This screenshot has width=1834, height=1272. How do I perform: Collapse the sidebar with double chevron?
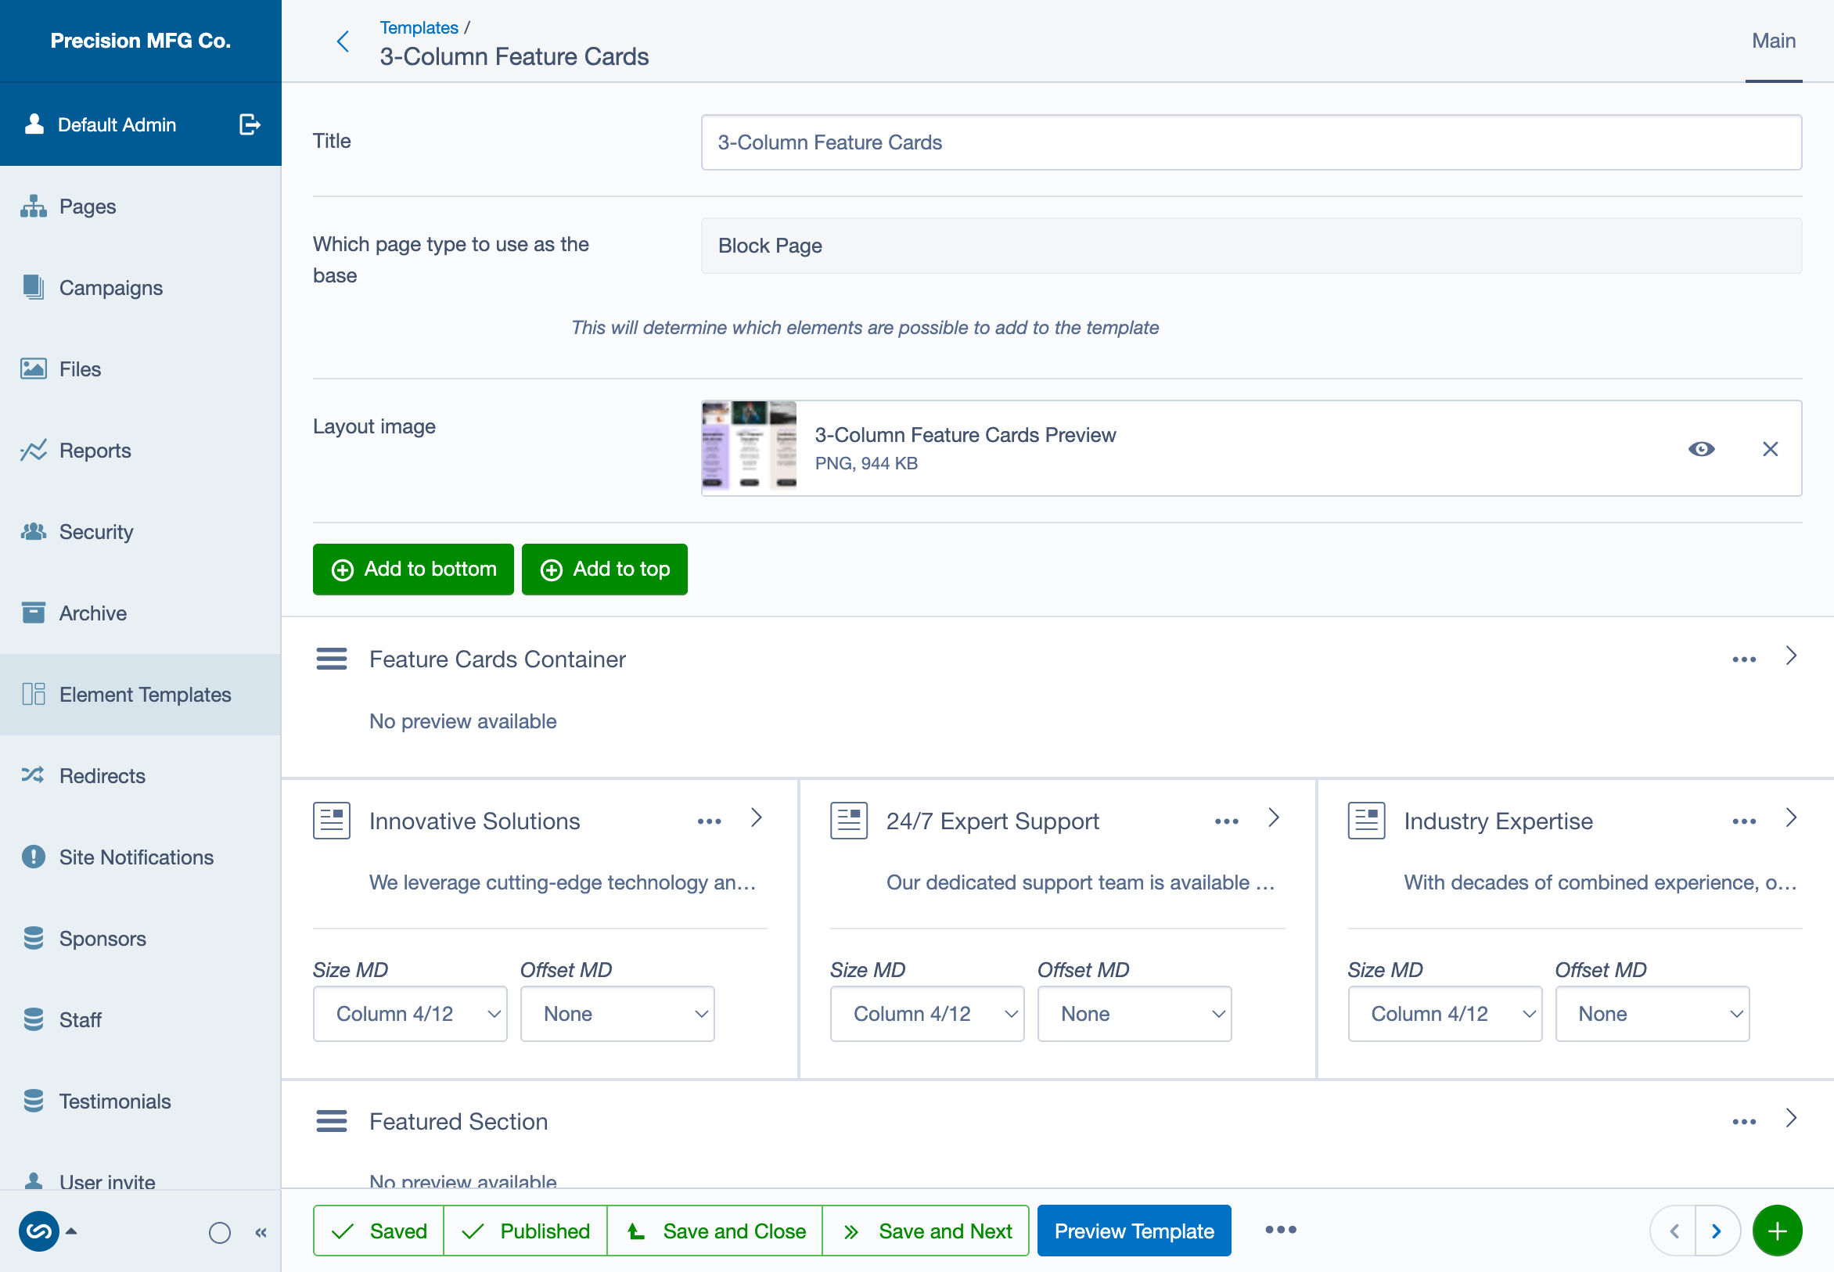[x=261, y=1233]
